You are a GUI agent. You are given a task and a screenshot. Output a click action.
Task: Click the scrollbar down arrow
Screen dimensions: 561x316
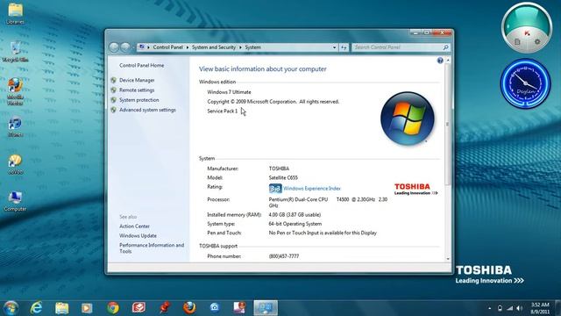point(448,259)
